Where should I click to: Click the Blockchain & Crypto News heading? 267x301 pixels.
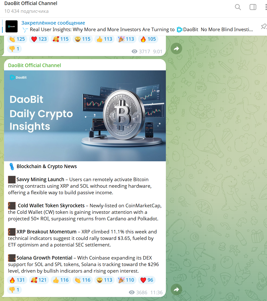[x=47, y=166]
